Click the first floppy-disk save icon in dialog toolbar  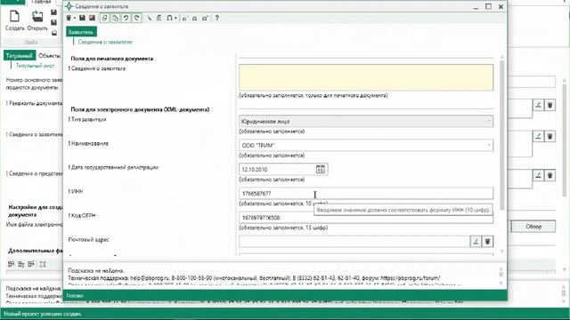pos(82,18)
